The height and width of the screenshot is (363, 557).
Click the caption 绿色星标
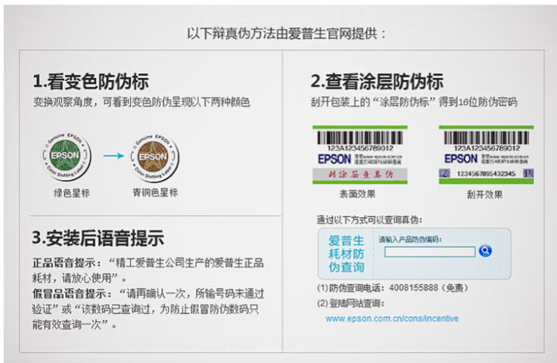click(x=71, y=193)
